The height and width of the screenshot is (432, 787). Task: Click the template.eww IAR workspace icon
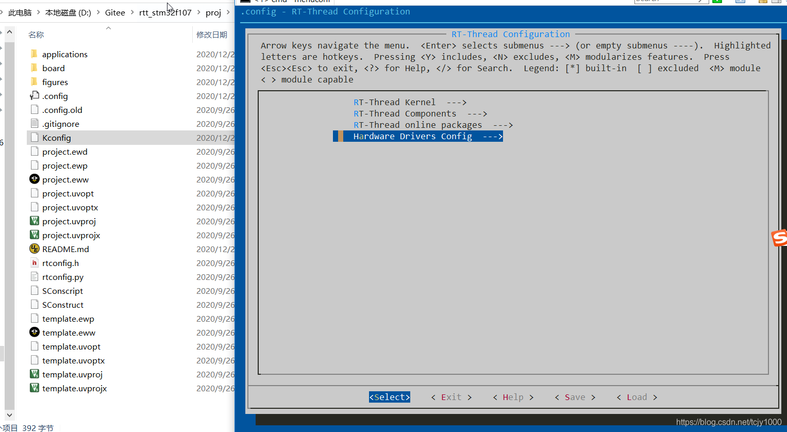(34, 333)
